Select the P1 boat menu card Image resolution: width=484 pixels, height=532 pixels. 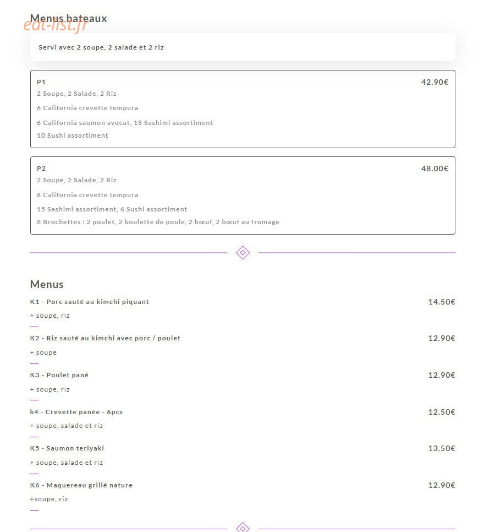pos(243,109)
